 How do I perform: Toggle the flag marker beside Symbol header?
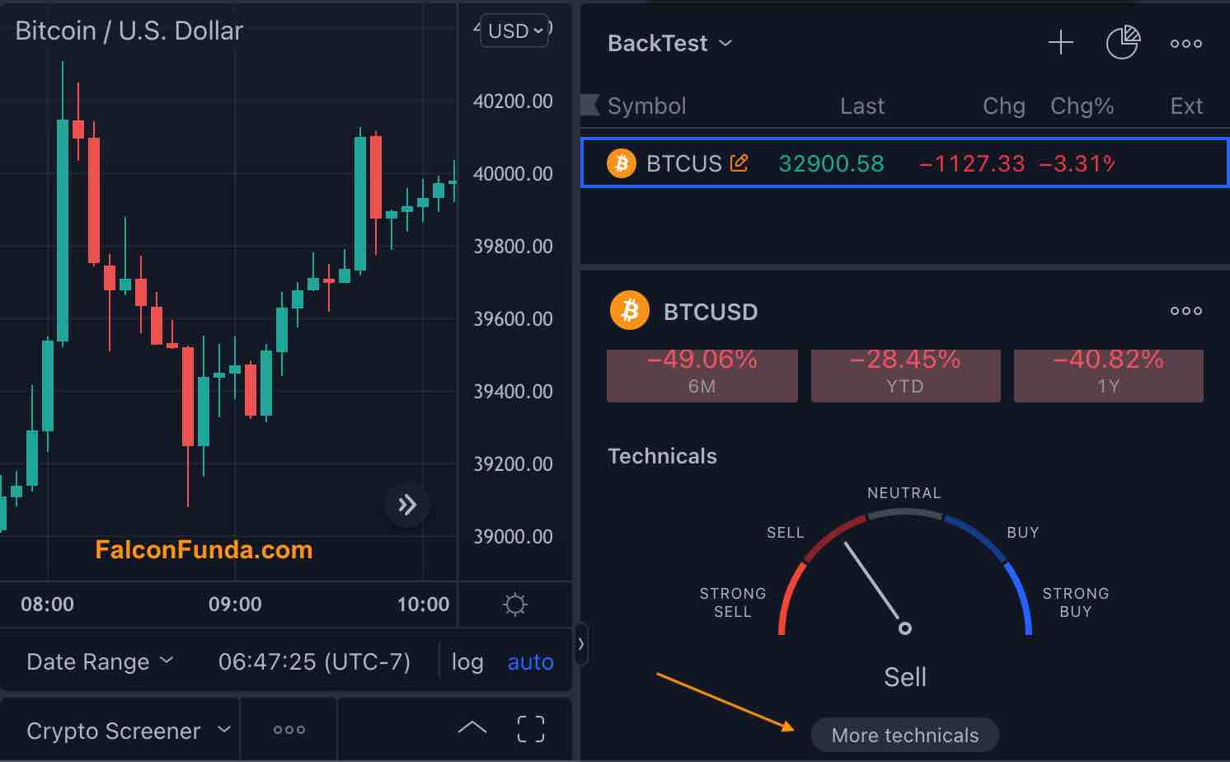point(590,106)
